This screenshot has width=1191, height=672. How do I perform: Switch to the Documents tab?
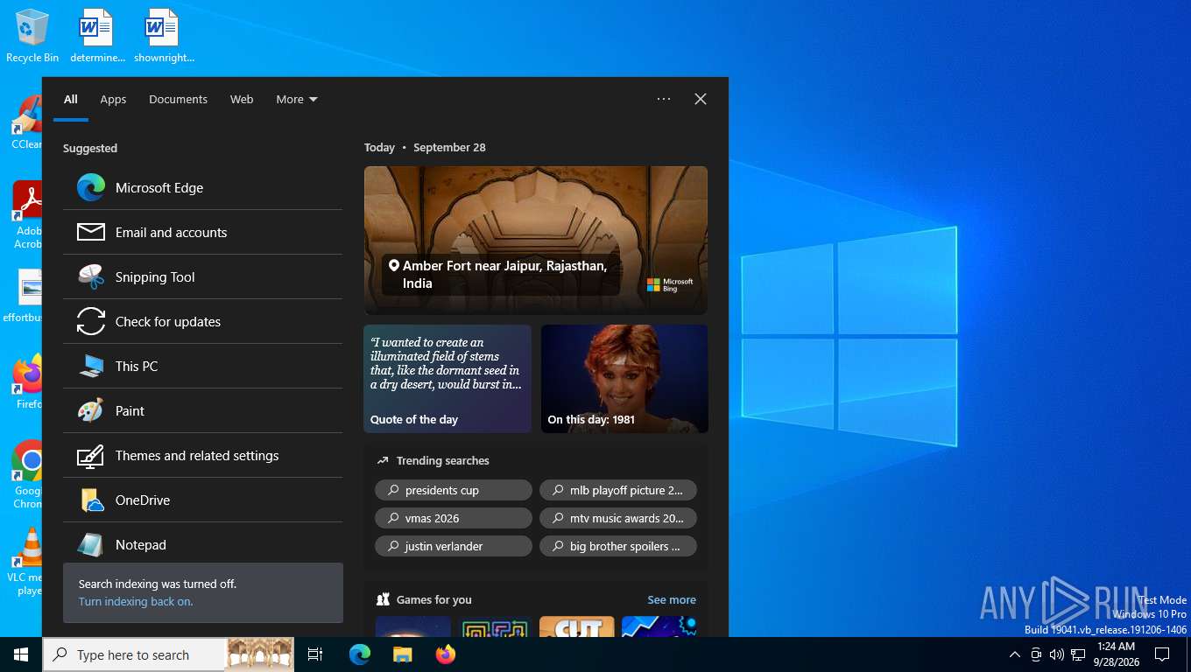178,99
